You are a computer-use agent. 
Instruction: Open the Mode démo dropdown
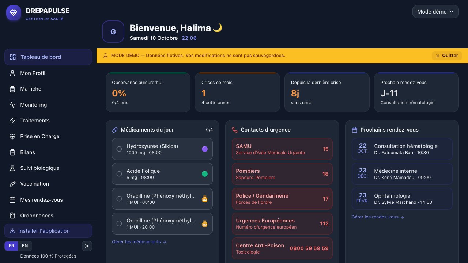click(435, 12)
